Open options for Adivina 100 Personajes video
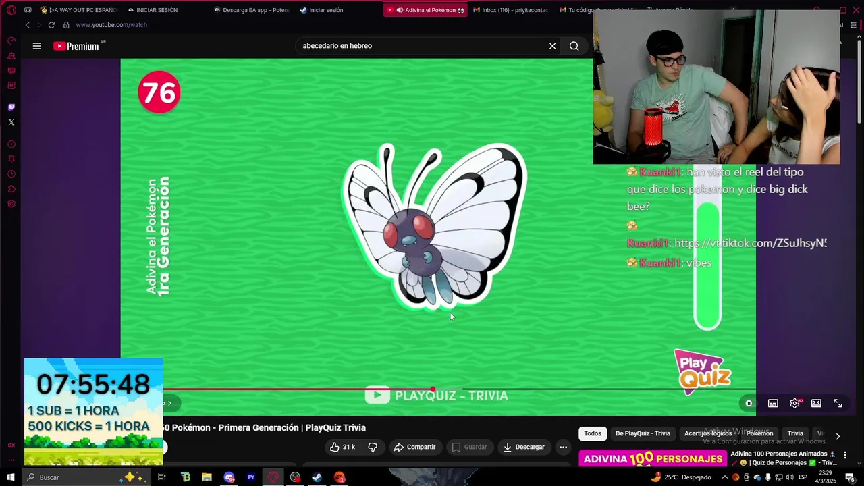The width and height of the screenshot is (864, 486). tap(844, 455)
